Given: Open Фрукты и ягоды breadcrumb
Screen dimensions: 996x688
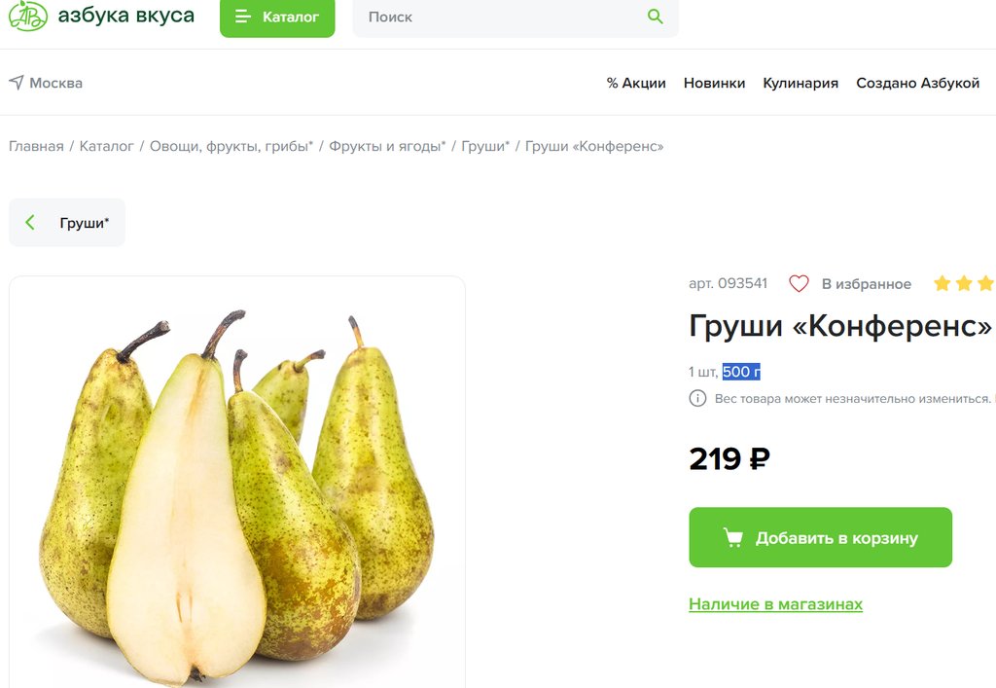Looking at the screenshot, I should point(387,146).
